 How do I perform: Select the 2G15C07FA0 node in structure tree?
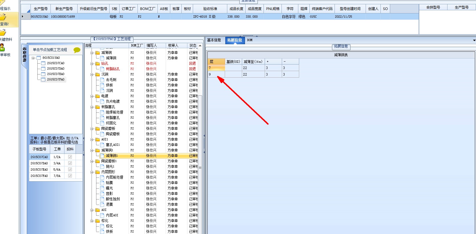[56, 79]
